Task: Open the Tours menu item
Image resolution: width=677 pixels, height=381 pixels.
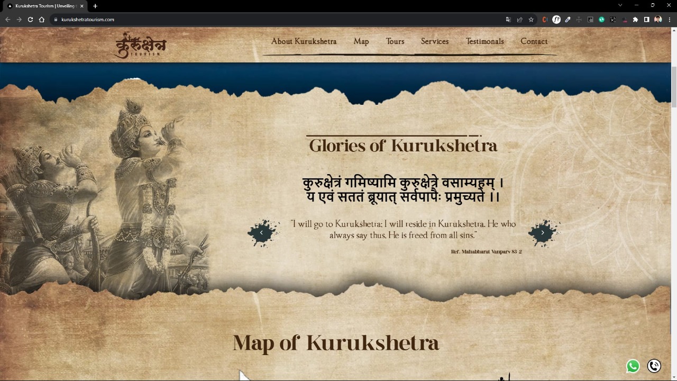Action: point(395,41)
